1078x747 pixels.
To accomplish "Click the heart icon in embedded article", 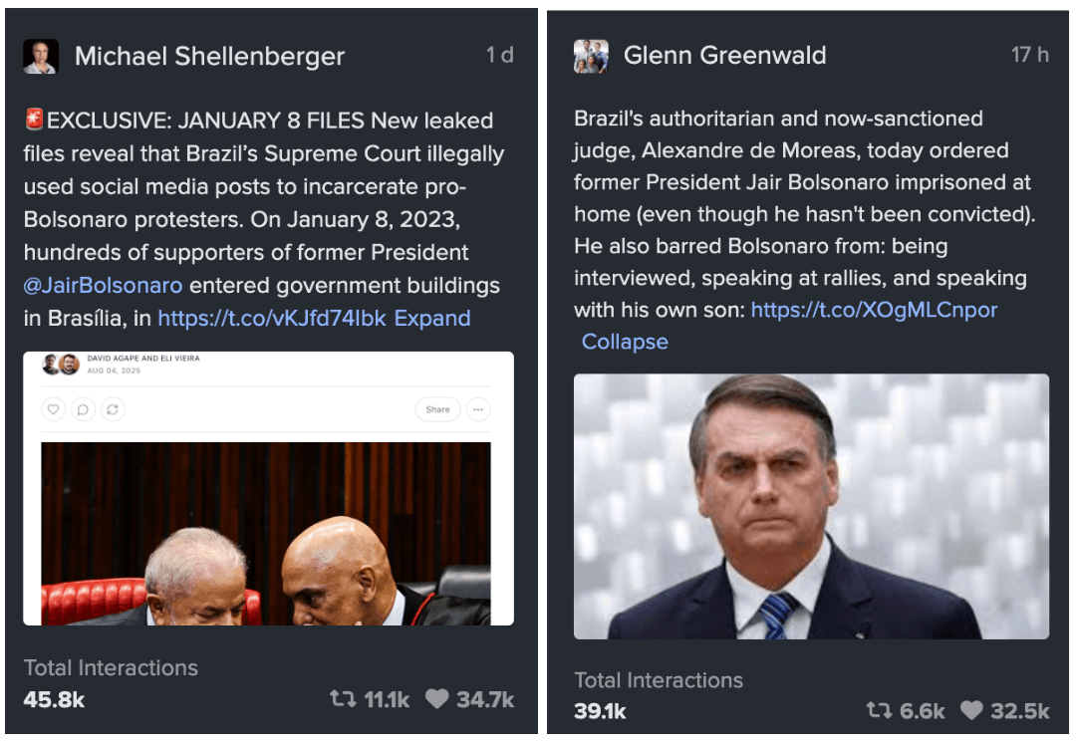I will [x=53, y=409].
